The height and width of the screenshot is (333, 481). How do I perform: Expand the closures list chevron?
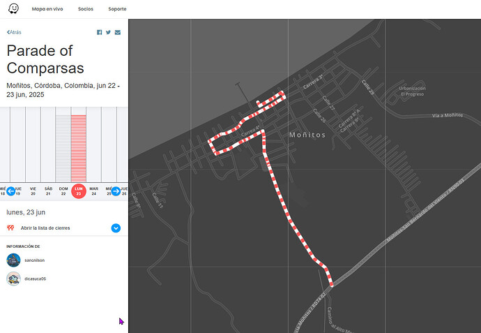click(116, 228)
